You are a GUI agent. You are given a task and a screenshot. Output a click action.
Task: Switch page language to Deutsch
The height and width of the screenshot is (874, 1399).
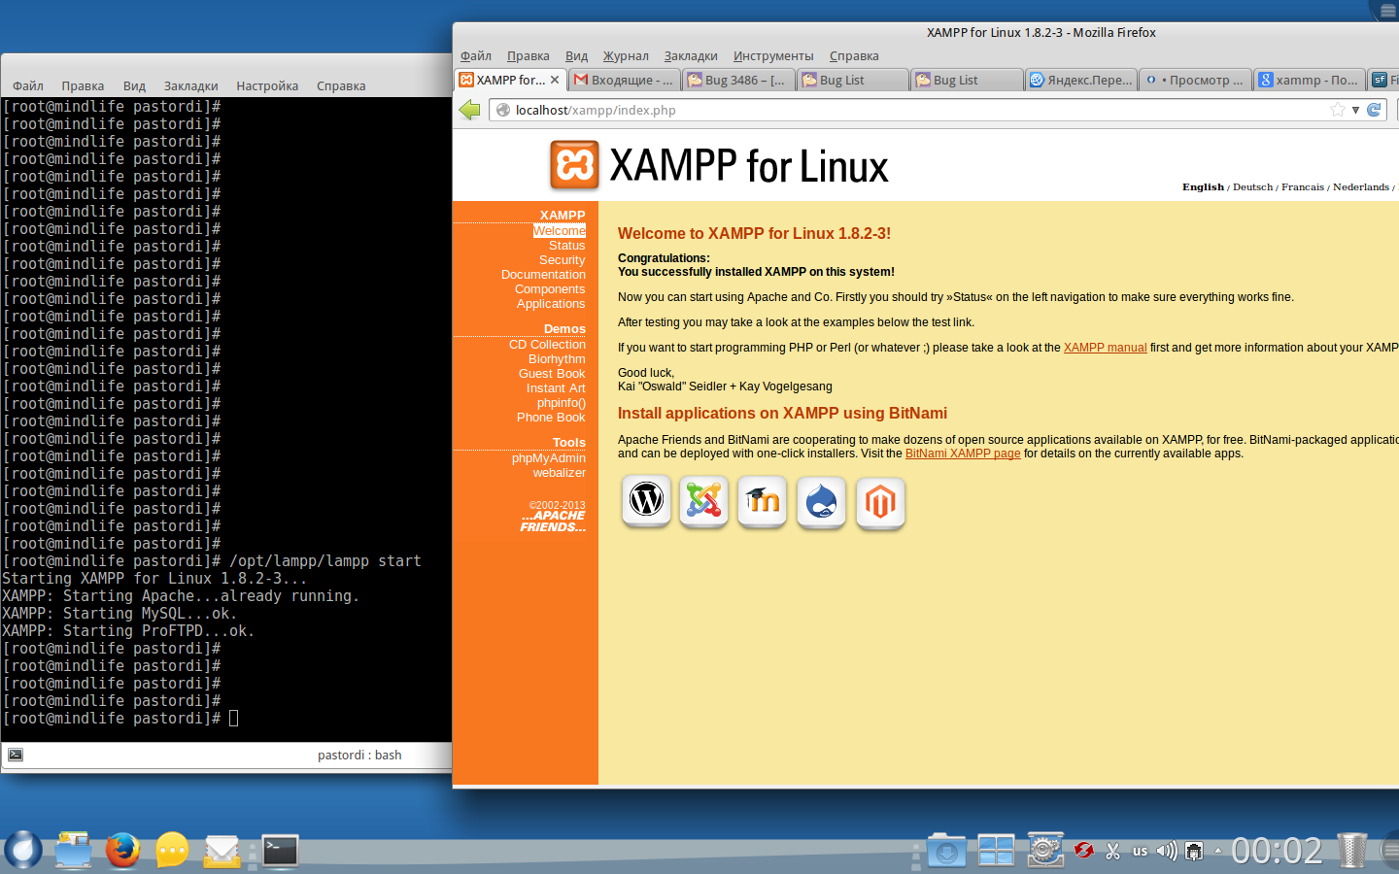1252,187
